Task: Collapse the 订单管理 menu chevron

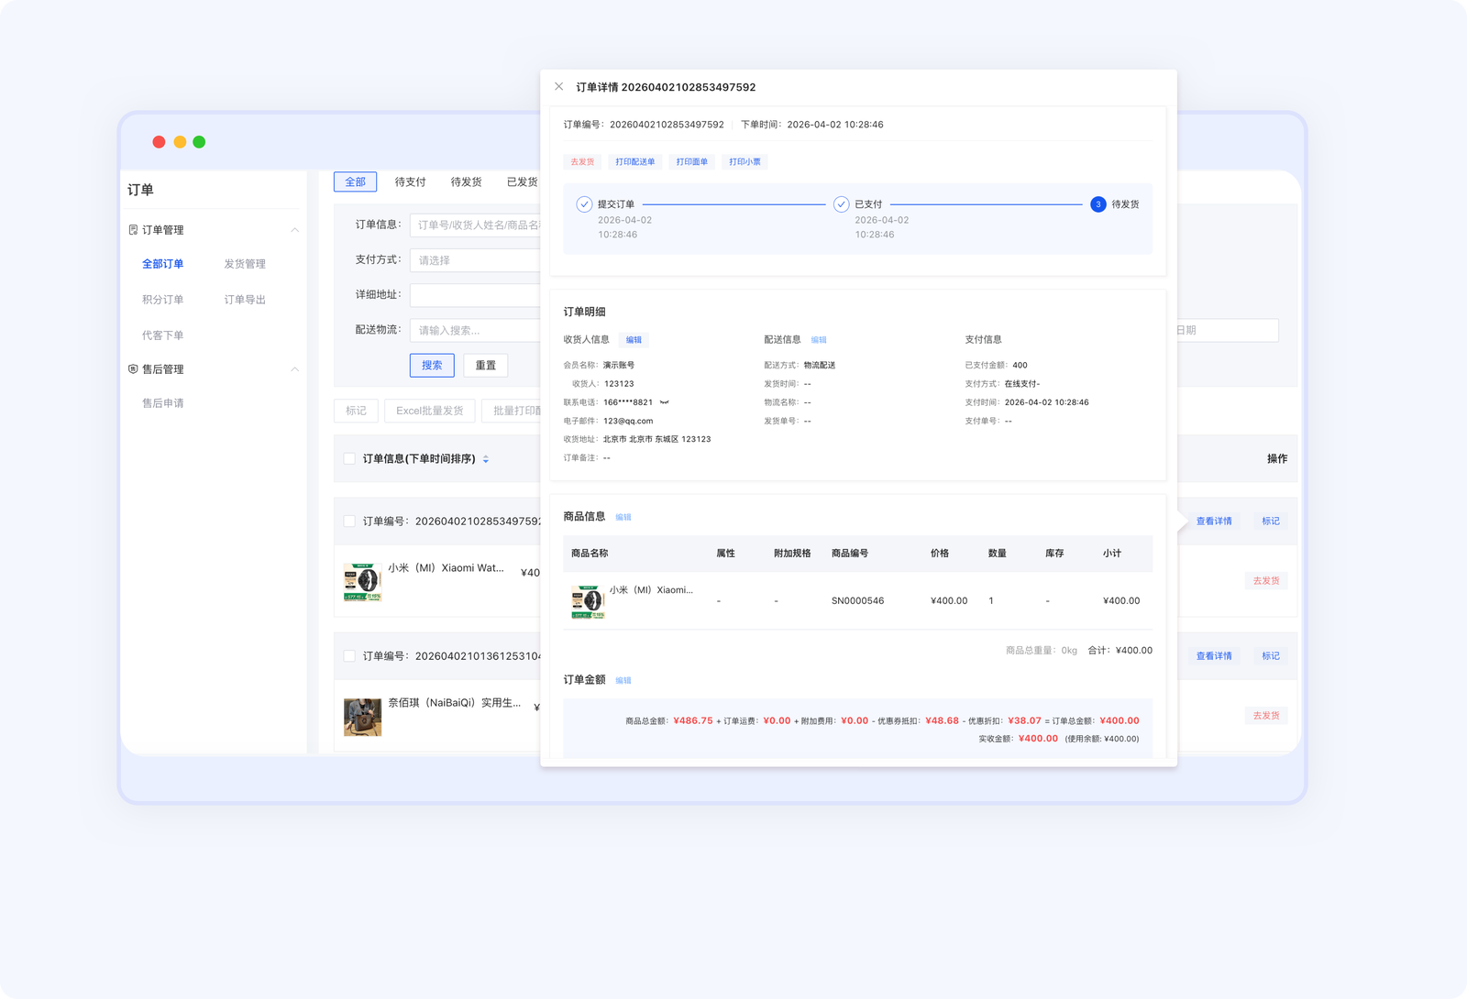Action: (294, 230)
